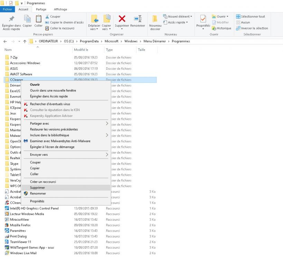This screenshot has width=283, height=259.
Task: Click the Couper scissors icon in ribbon
Action: (47, 17)
